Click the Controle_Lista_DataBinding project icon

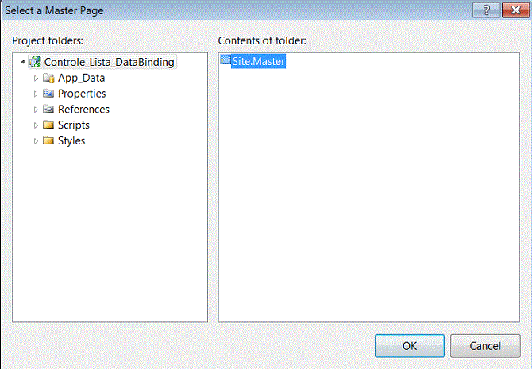pyautogui.click(x=35, y=62)
